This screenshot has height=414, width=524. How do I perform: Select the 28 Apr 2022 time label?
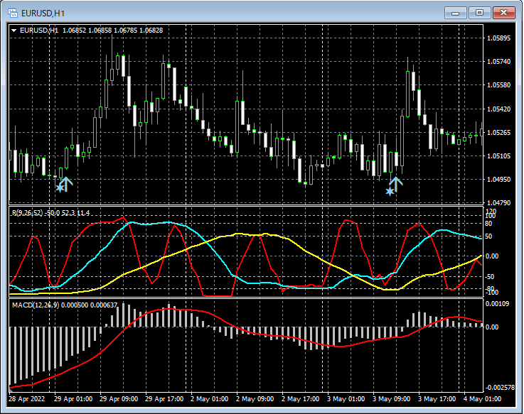pos(26,398)
